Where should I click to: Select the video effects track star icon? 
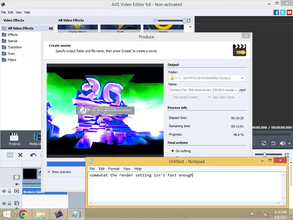(16, 191)
